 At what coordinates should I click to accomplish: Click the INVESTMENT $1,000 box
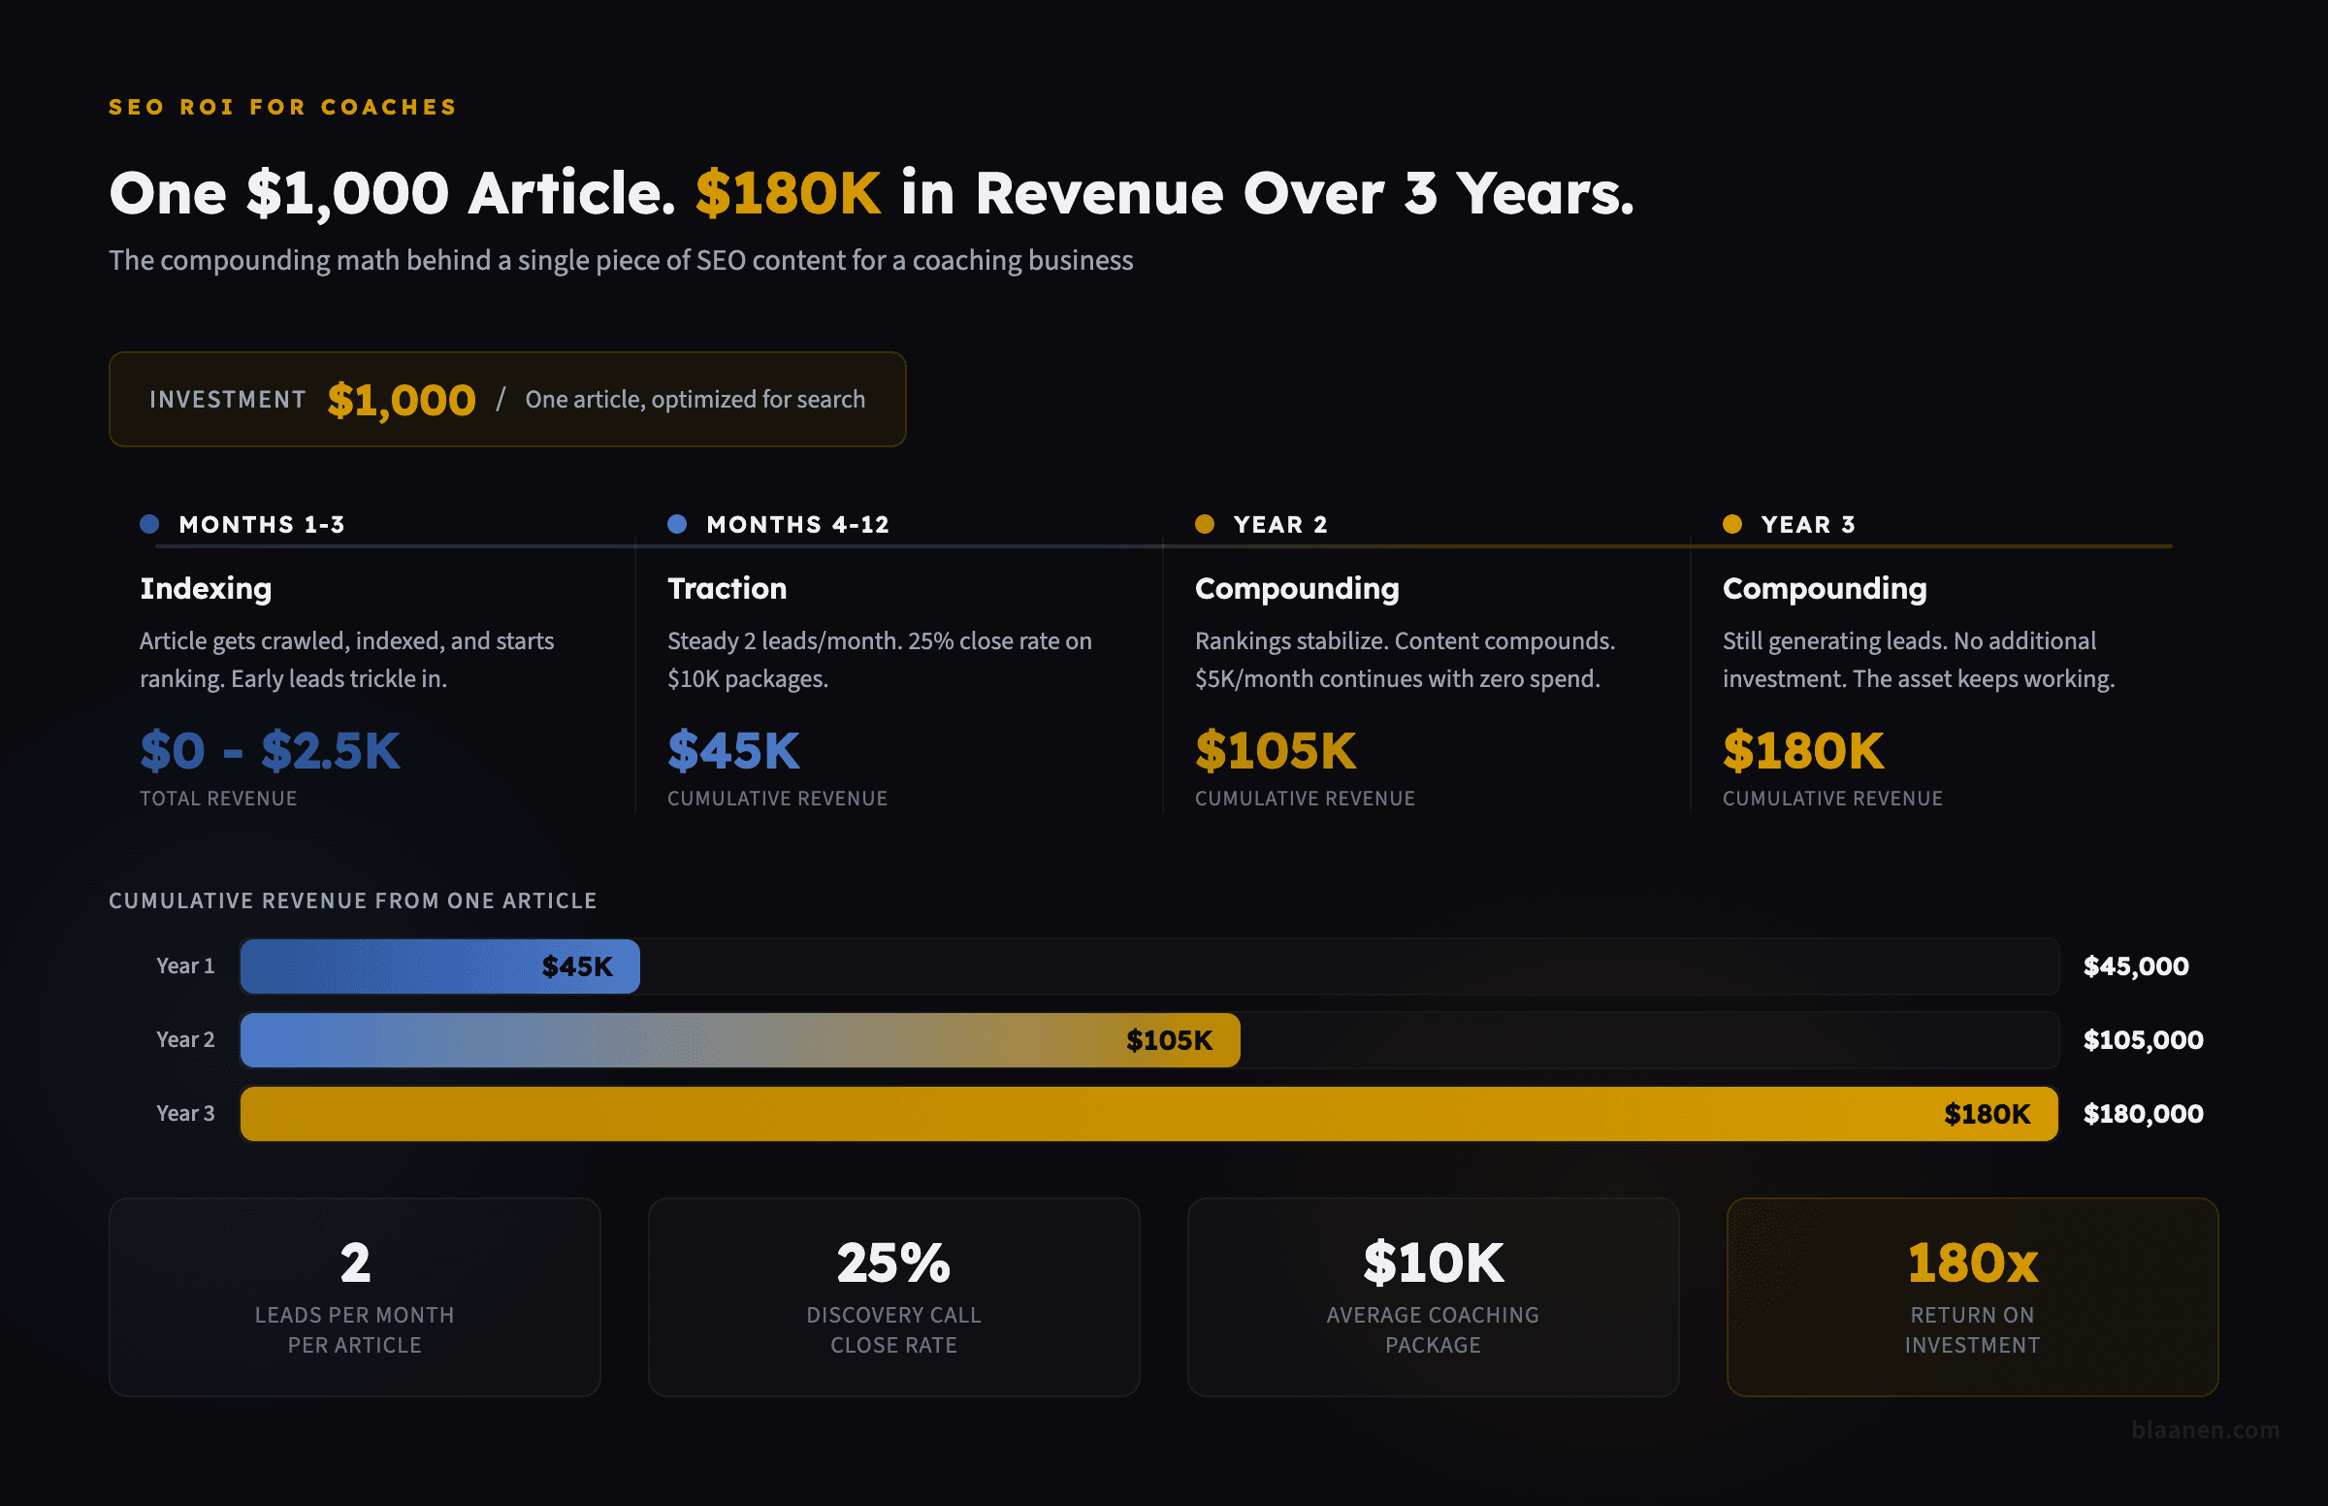[x=506, y=399]
